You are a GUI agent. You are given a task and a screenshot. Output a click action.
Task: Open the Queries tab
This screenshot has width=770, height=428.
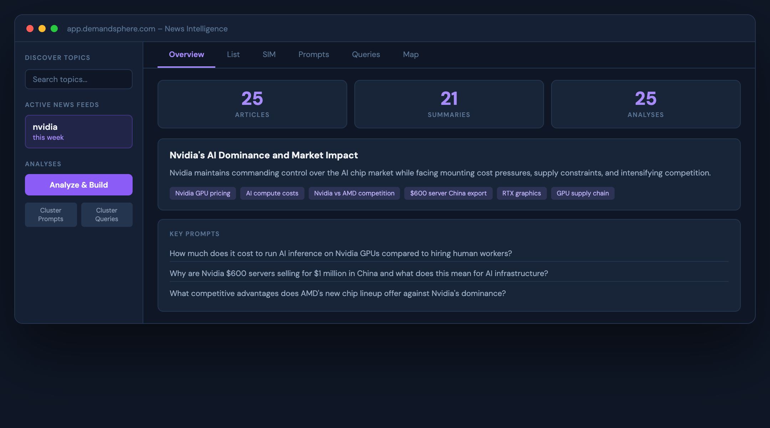point(366,54)
